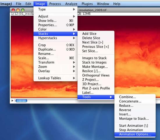Move the blue stack slice slider
The width and height of the screenshot is (160, 140).
[x=21, y=101]
